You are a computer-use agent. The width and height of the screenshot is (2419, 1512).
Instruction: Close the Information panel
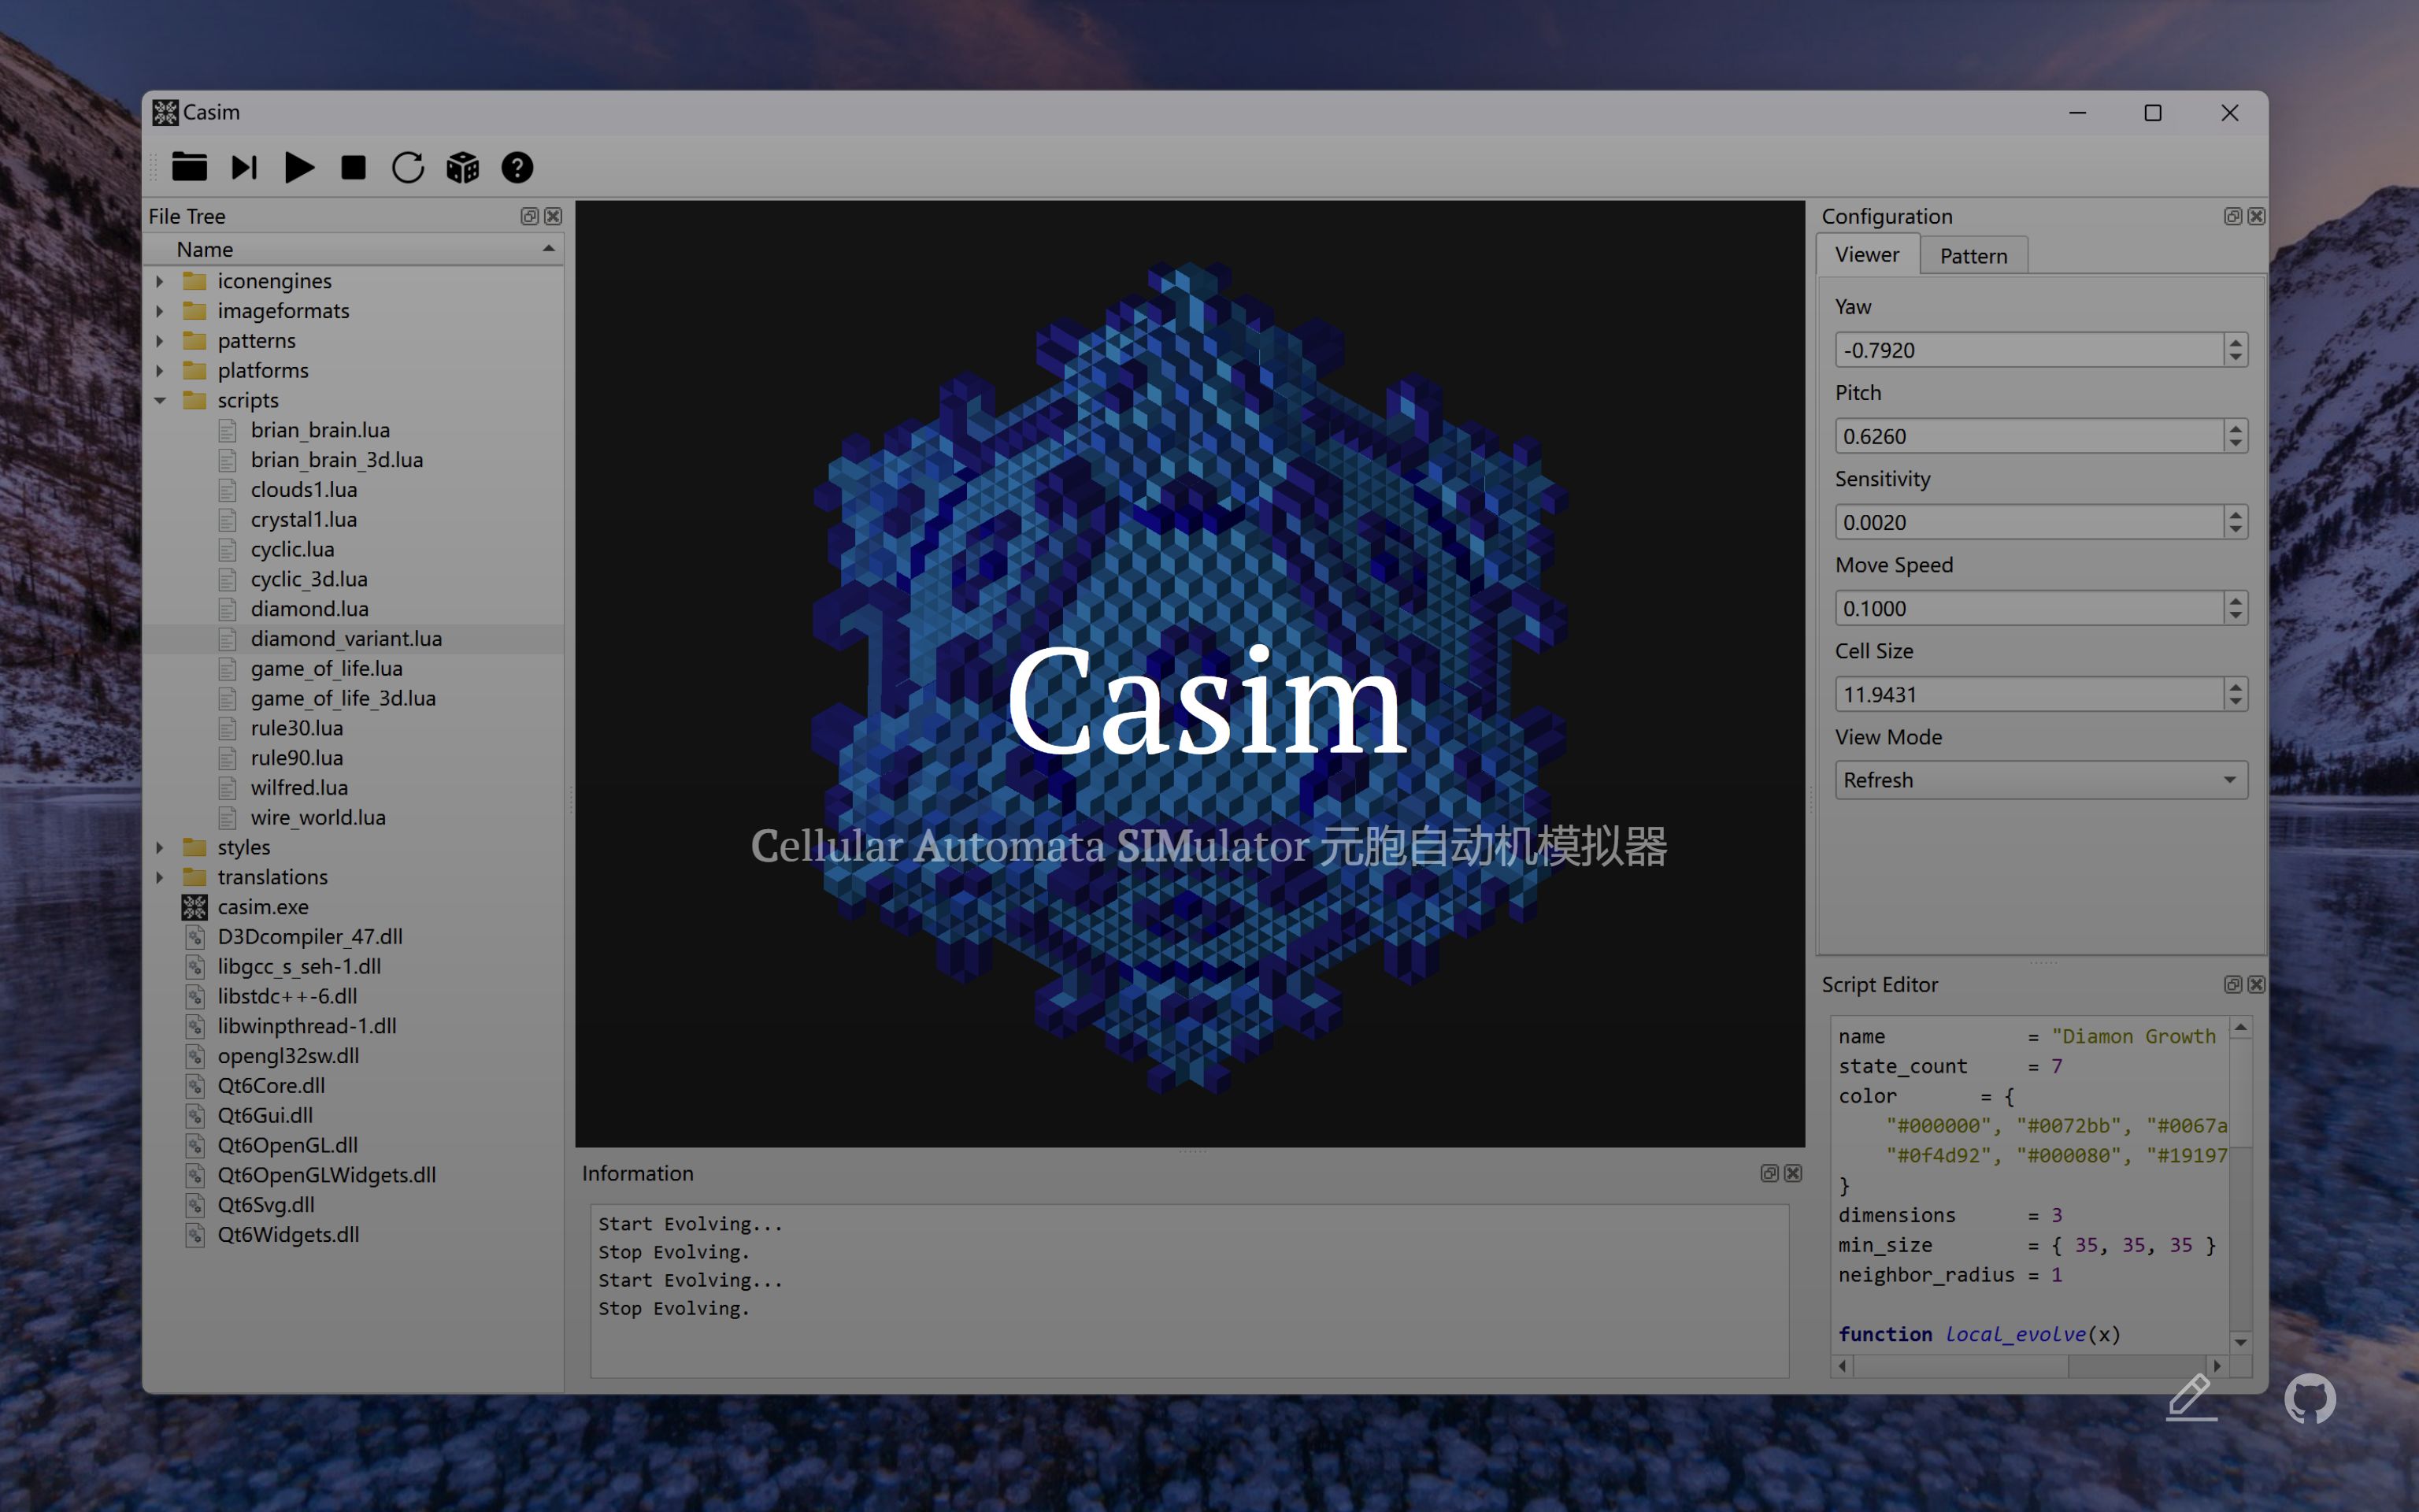point(1793,1173)
